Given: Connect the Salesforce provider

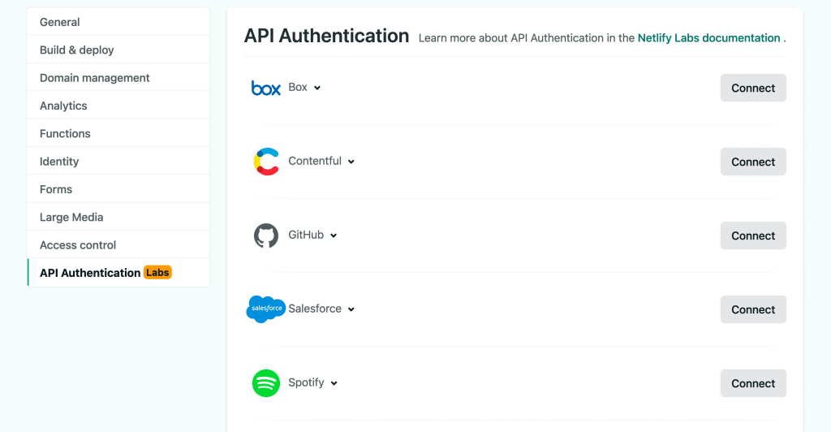Looking at the screenshot, I should click(753, 309).
